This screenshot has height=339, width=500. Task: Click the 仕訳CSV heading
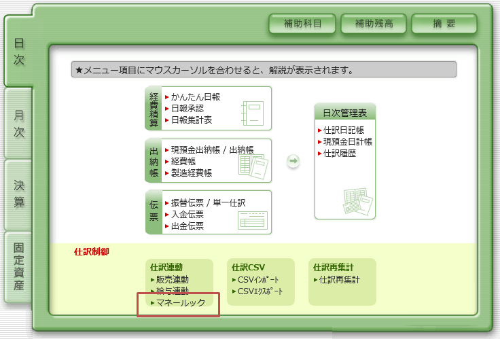pos(248,267)
